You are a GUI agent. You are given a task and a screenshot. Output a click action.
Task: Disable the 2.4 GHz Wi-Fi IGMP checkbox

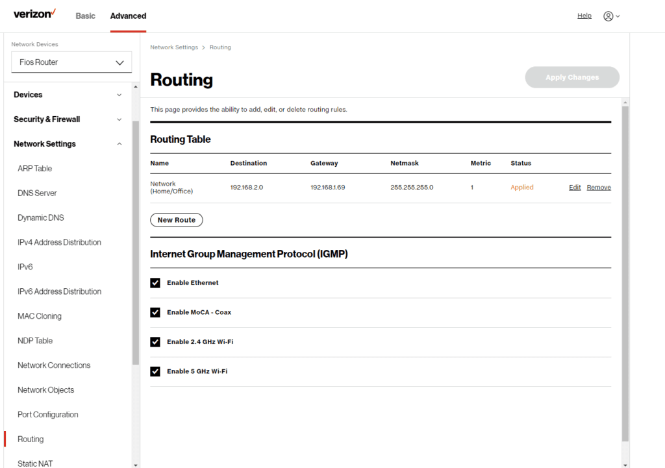(155, 341)
